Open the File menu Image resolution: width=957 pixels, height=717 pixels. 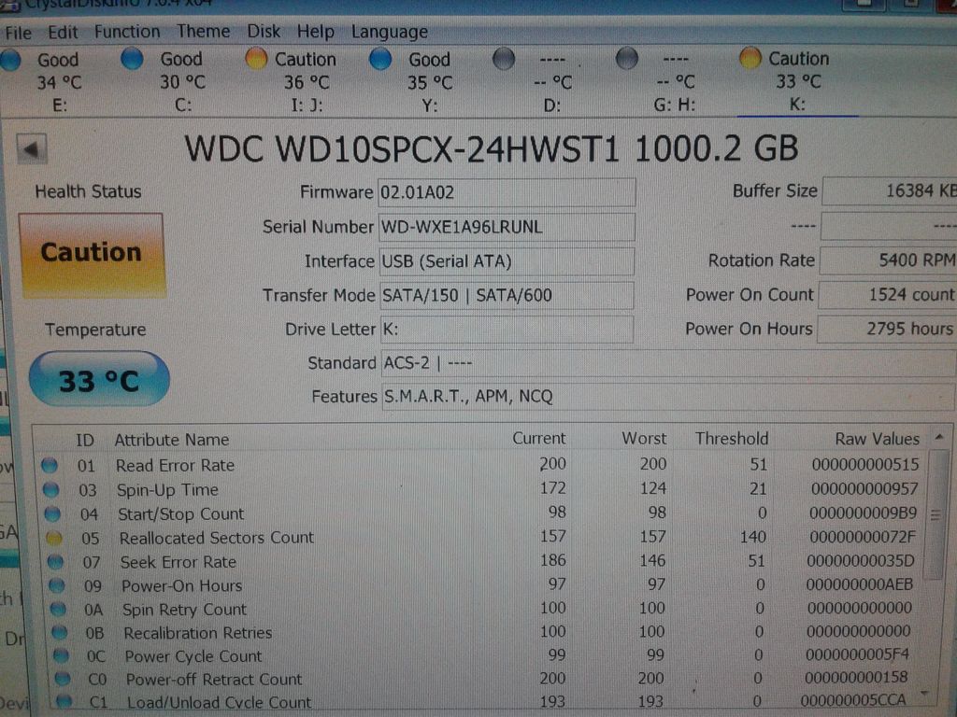pyautogui.click(x=19, y=33)
